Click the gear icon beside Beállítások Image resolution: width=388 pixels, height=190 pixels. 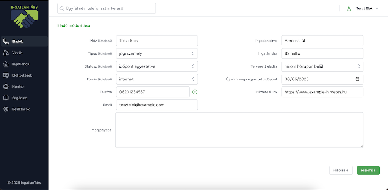click(6, 109)
